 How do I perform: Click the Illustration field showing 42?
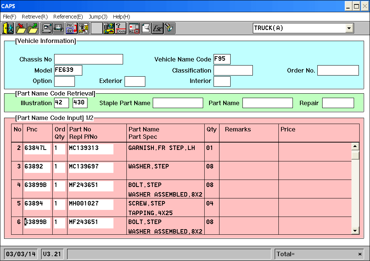pos(62,103)
